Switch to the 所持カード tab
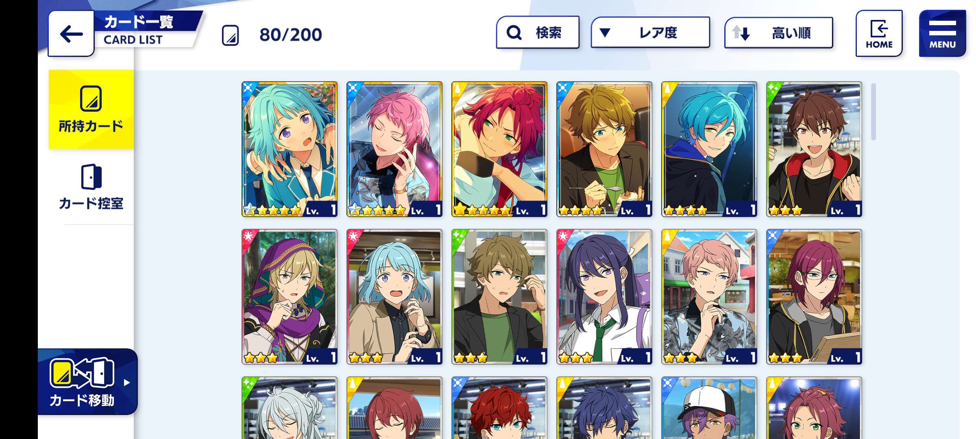 [91, 110]
